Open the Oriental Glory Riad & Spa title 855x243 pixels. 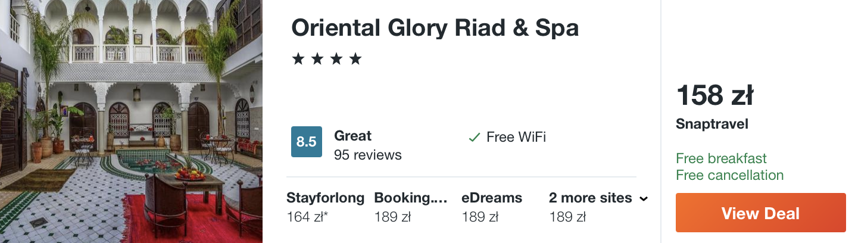(x=435, y=28)
